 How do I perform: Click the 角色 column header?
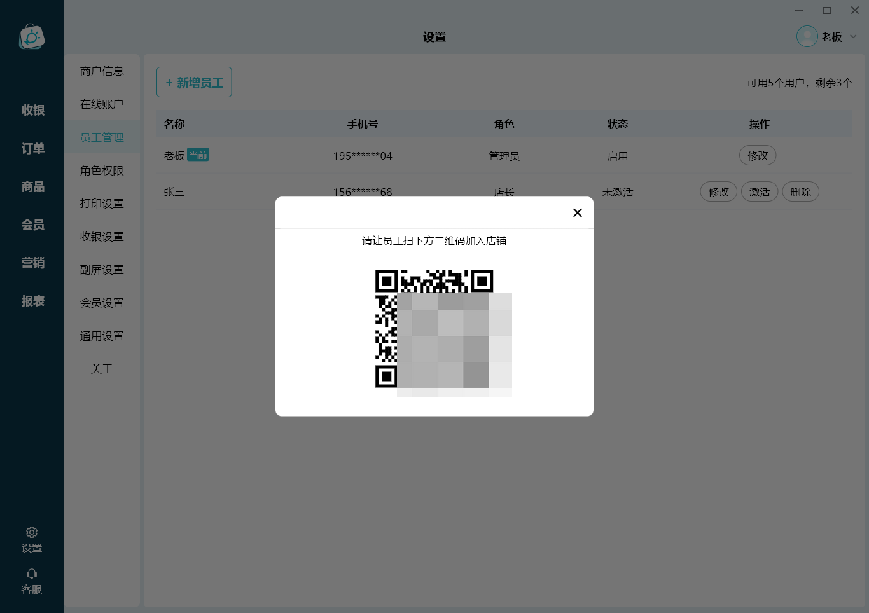[x=504, y=124]
